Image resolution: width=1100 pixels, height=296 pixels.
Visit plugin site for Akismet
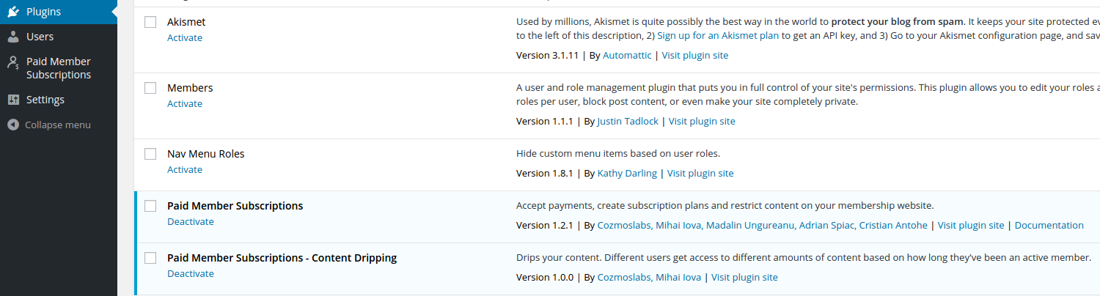click(695, 56)
